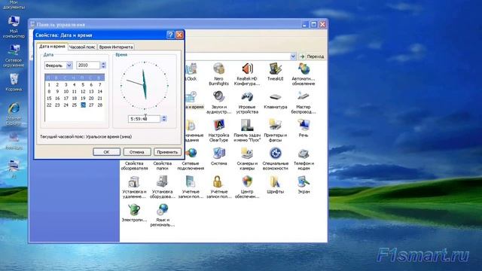Open ClearType tuning icon
The image size is (482, 271).
point(218,130)
